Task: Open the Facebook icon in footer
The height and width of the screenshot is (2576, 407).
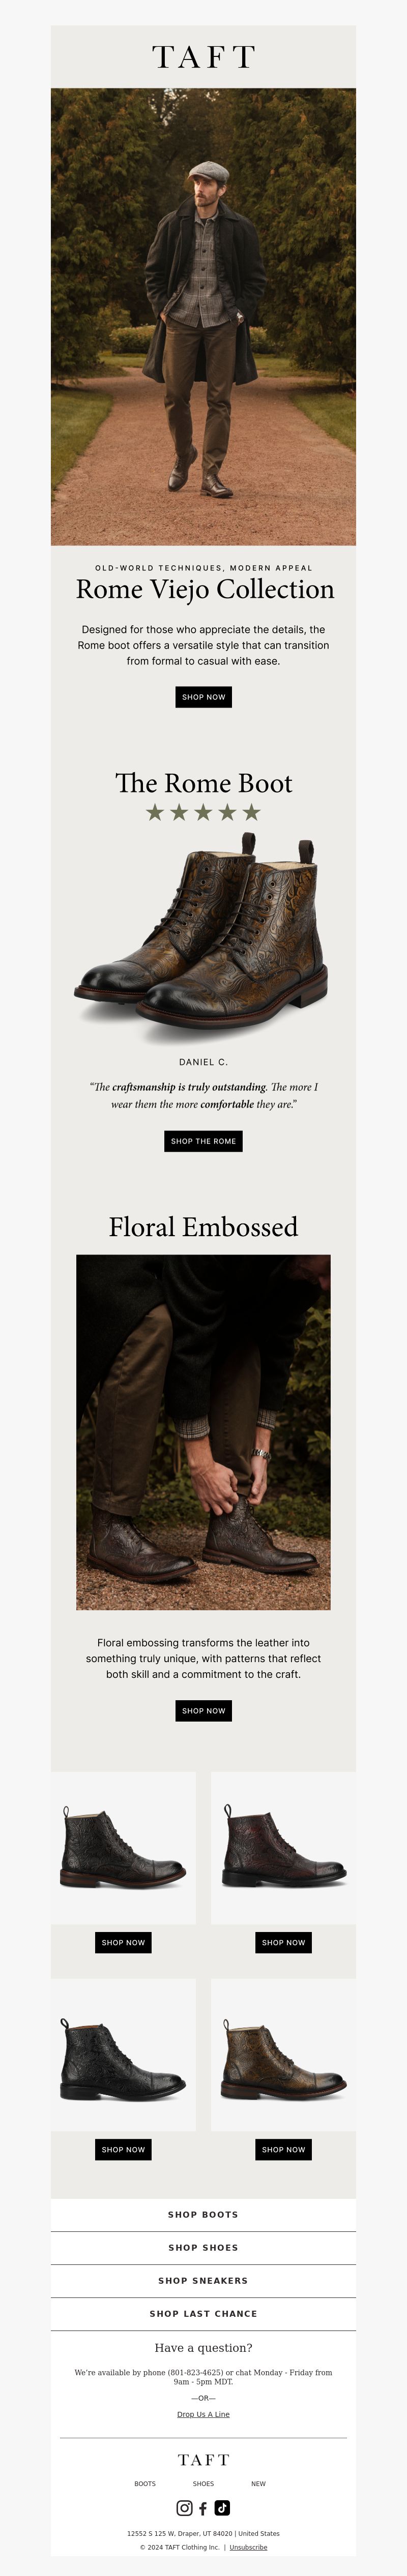Action: [x=203, y=2508]
